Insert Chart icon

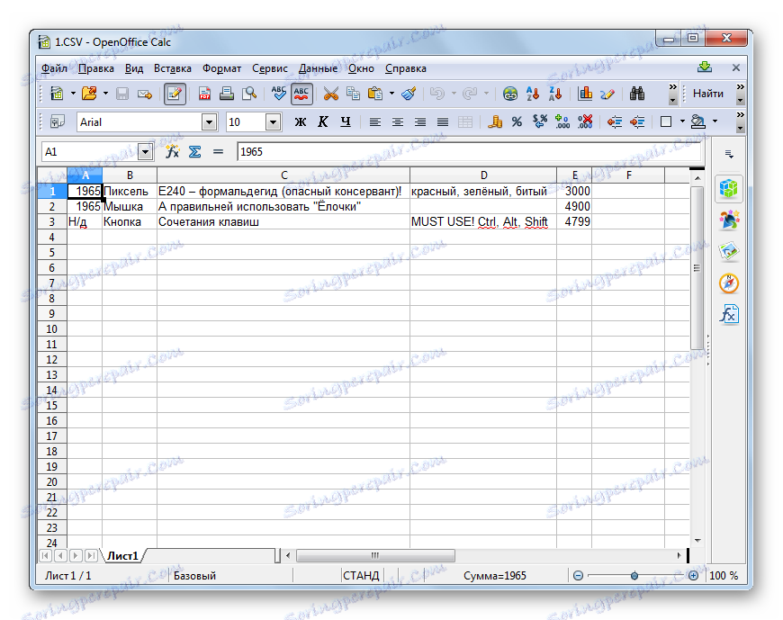[x=585, y=94]
